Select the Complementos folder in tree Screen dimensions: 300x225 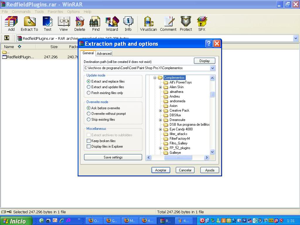tap(174, 77)
